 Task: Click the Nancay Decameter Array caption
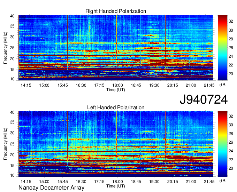[x=51, y=188]
